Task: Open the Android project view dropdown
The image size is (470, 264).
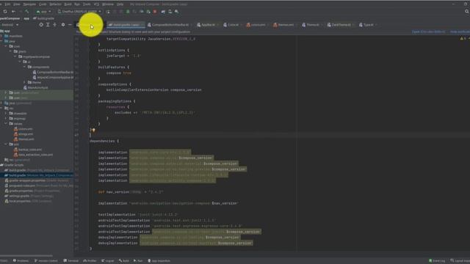Action: click(10, 25)
